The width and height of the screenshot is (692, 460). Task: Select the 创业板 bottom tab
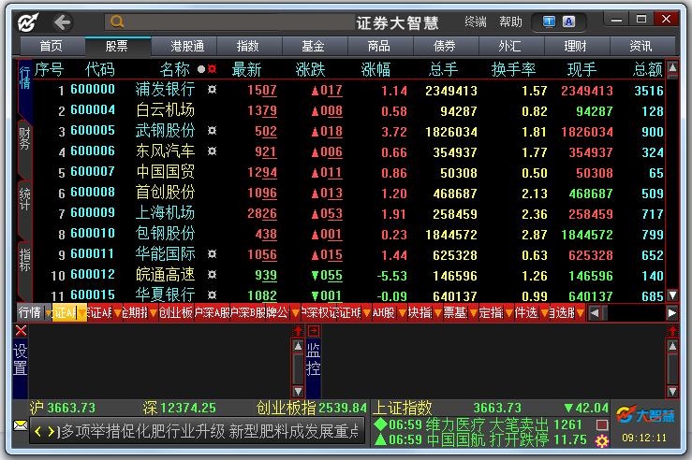[x=176, y=313]
